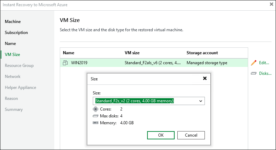Viewport: 276px width, 150px height.
Task: Click the WIN2019 machine icon
Action: 66,63
